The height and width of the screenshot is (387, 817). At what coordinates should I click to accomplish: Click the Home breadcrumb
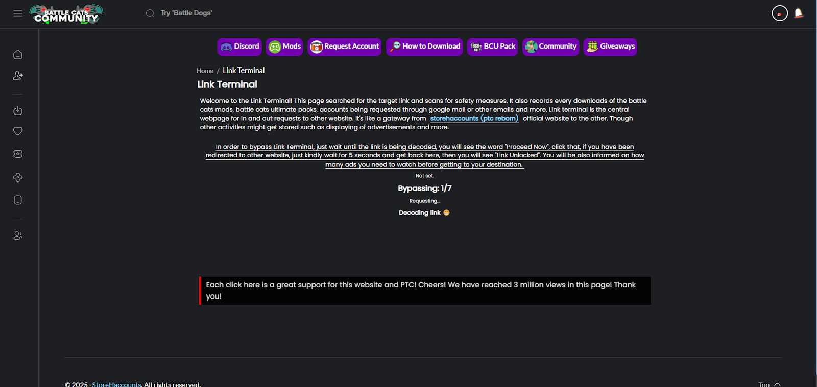tap(205, 71)
